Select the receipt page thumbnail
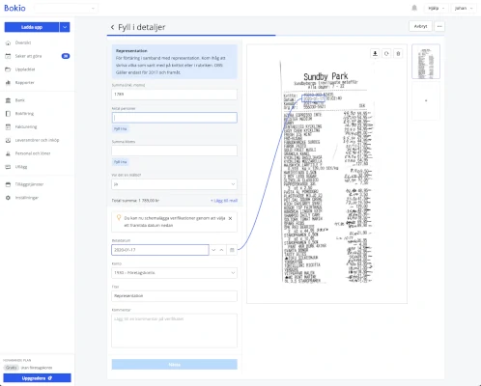 [x=426, y=62]
